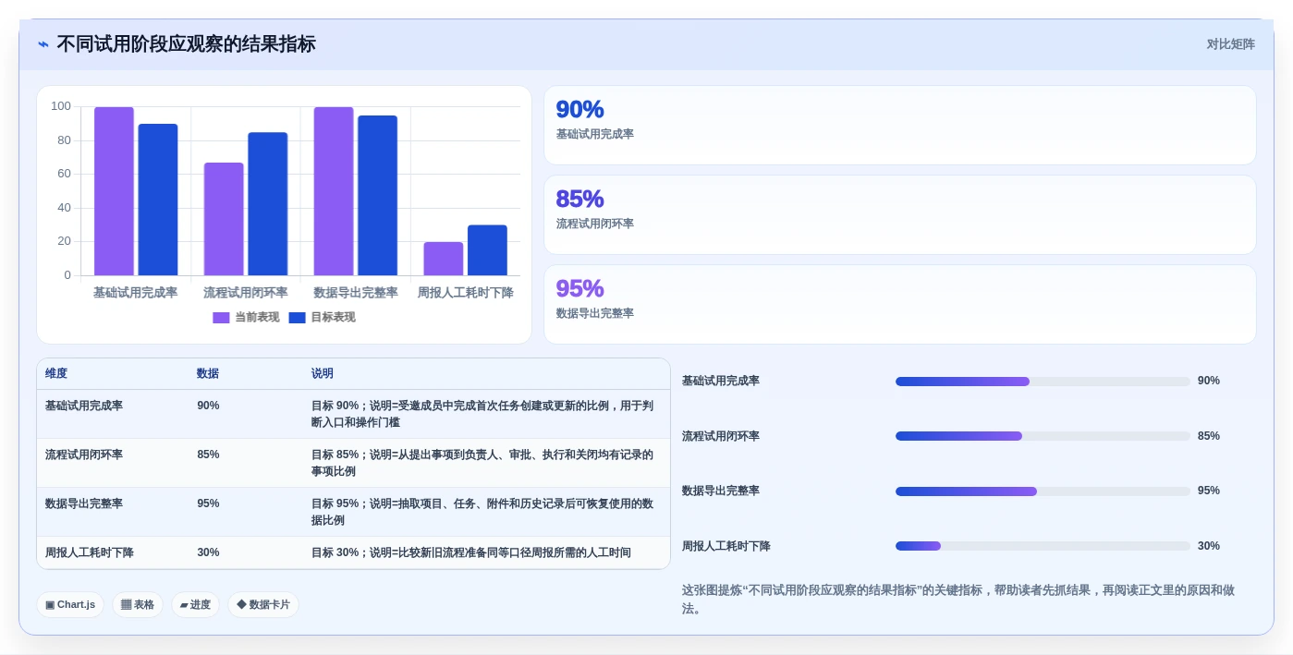
Task: Open the 95% 数据导出完整率 card
Action: 899,305
